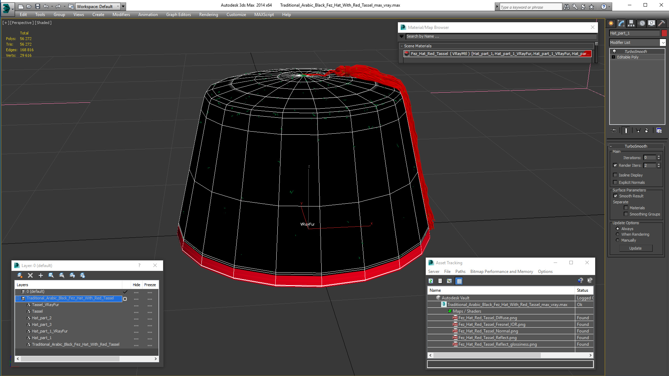669x376 pixels.
Task: Enable Separate by Smoothing Groups checkbox
Action: coord(626,214)
